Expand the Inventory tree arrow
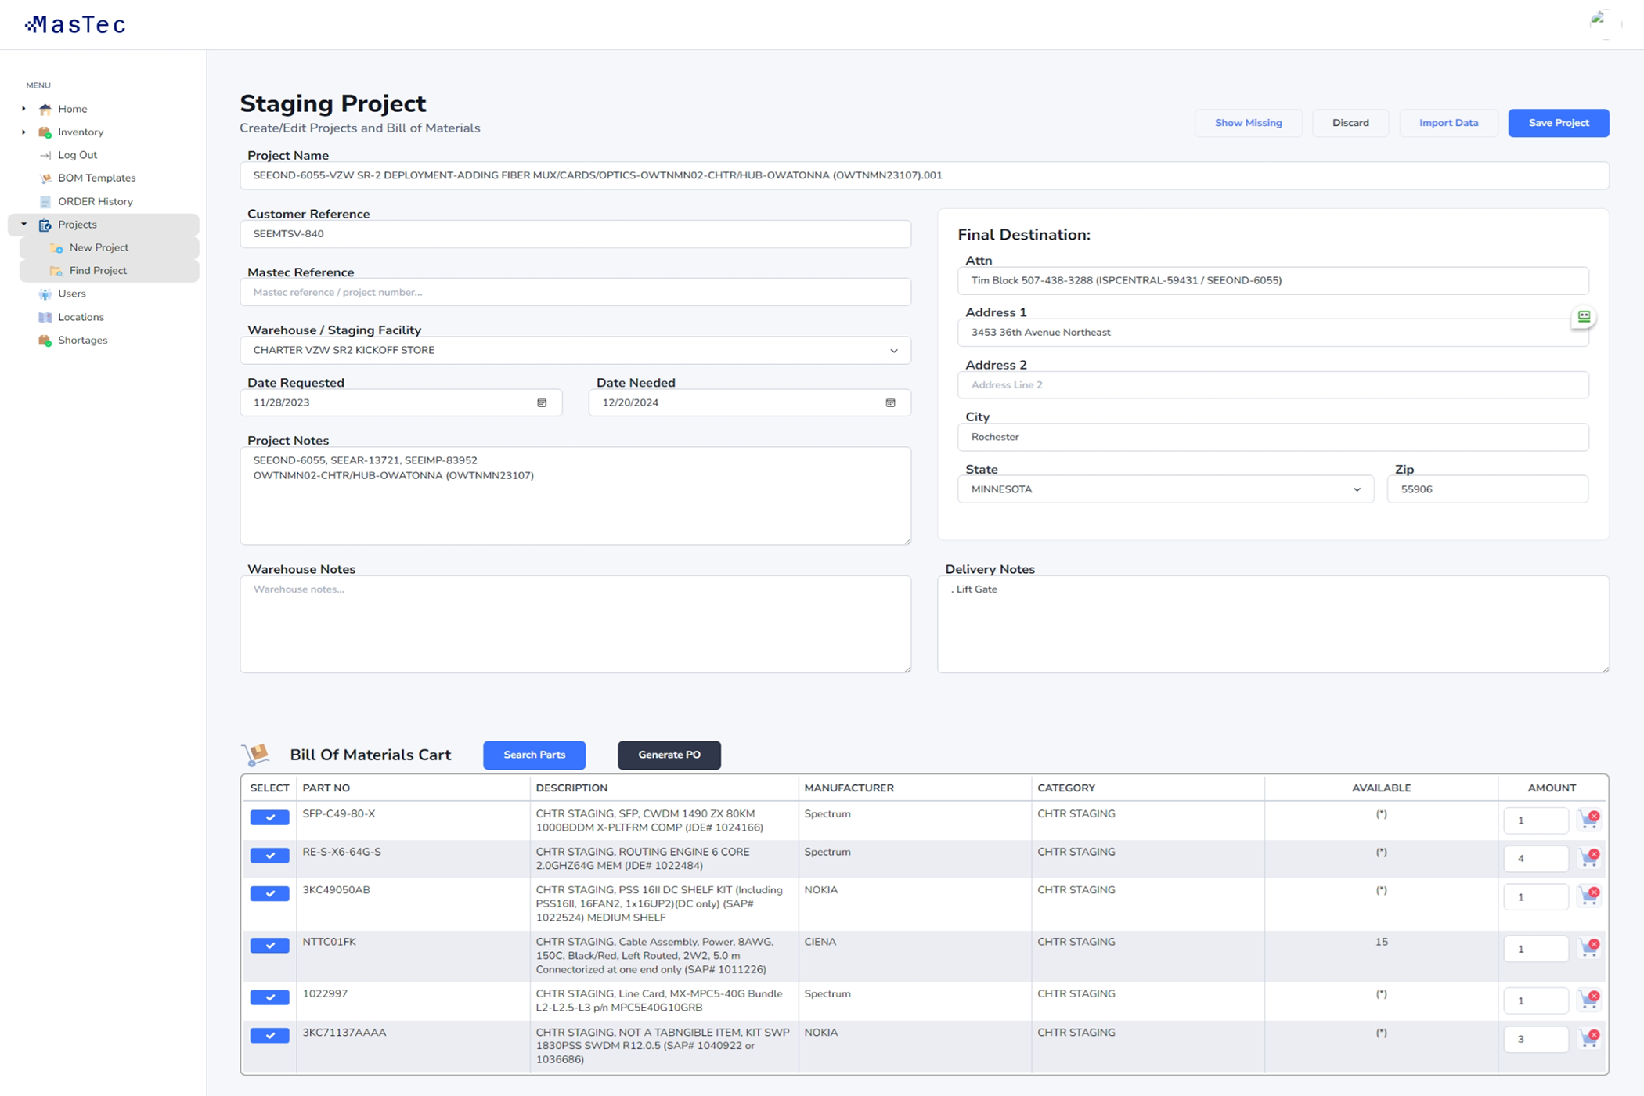This screenshot has width=1644, height=1096. click(23, 132)
